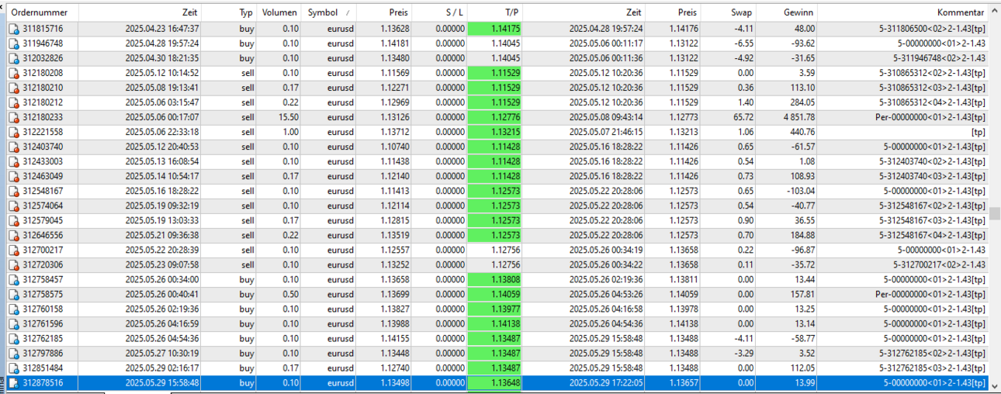
Task: Click the order icon beside 311815716
Action: [x=14, y=29]
